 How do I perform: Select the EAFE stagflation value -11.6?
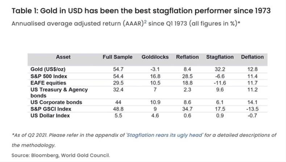[220, 83]
